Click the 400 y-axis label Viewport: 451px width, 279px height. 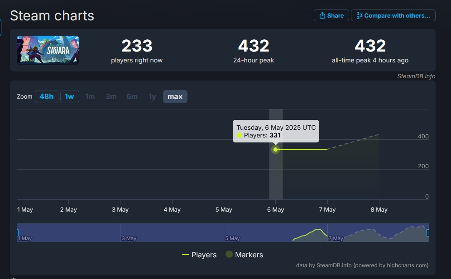click(x=423, y=136)
